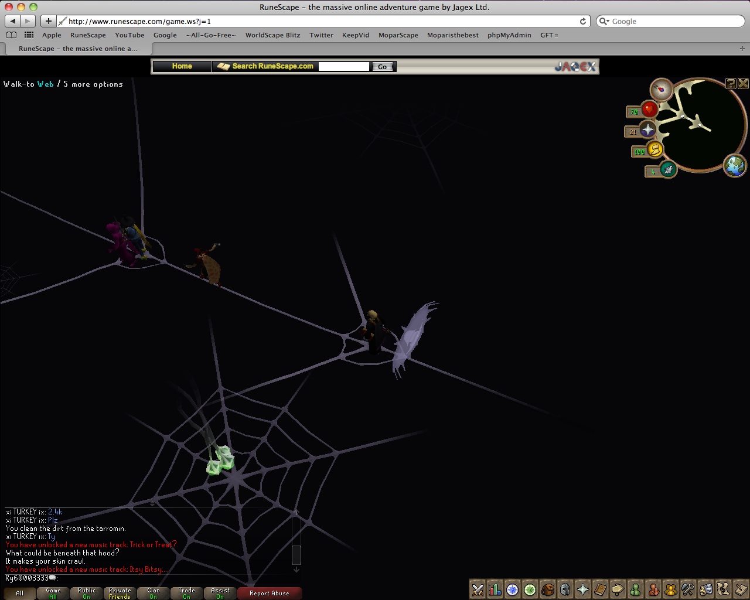Open the Music Player scroll icon

[x=724, y=589]
